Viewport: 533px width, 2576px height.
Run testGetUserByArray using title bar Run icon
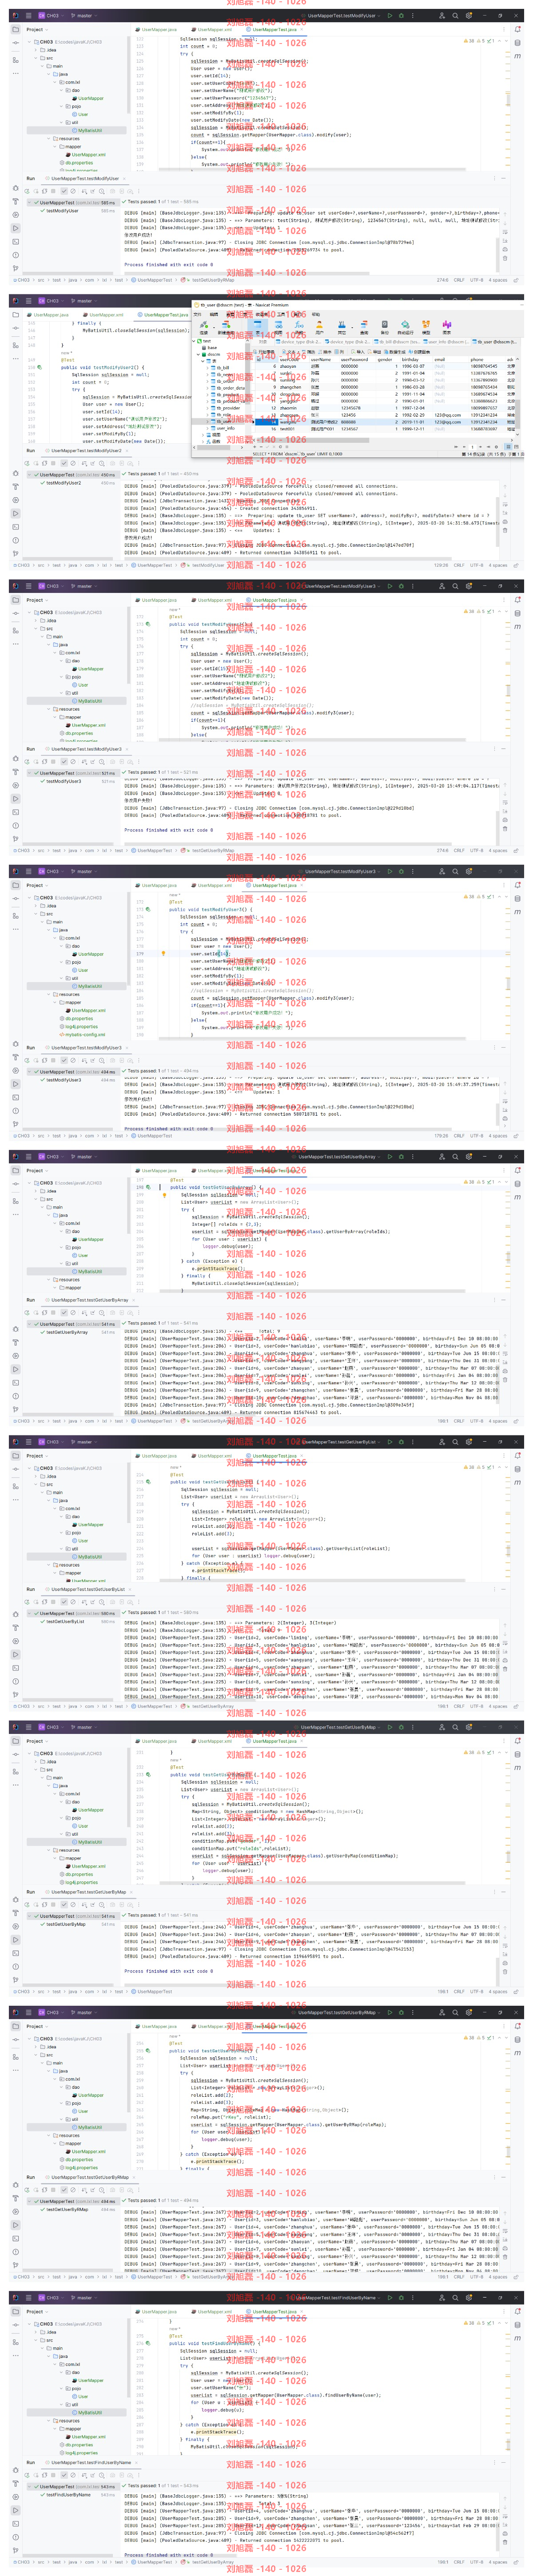click(x=390, y=1156)
